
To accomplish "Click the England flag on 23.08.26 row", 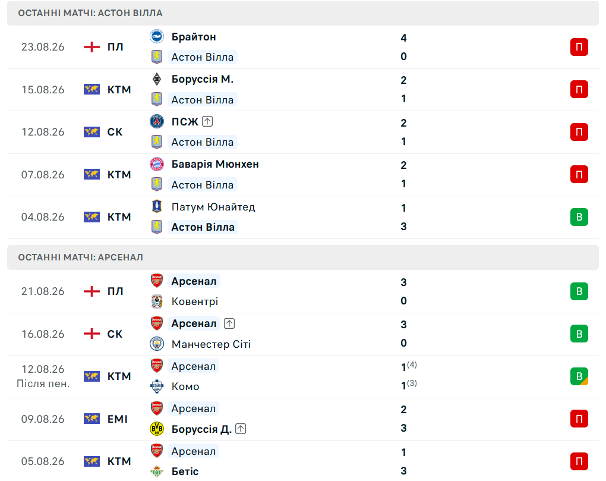I will pyautogui.click(x=91, y=47).
